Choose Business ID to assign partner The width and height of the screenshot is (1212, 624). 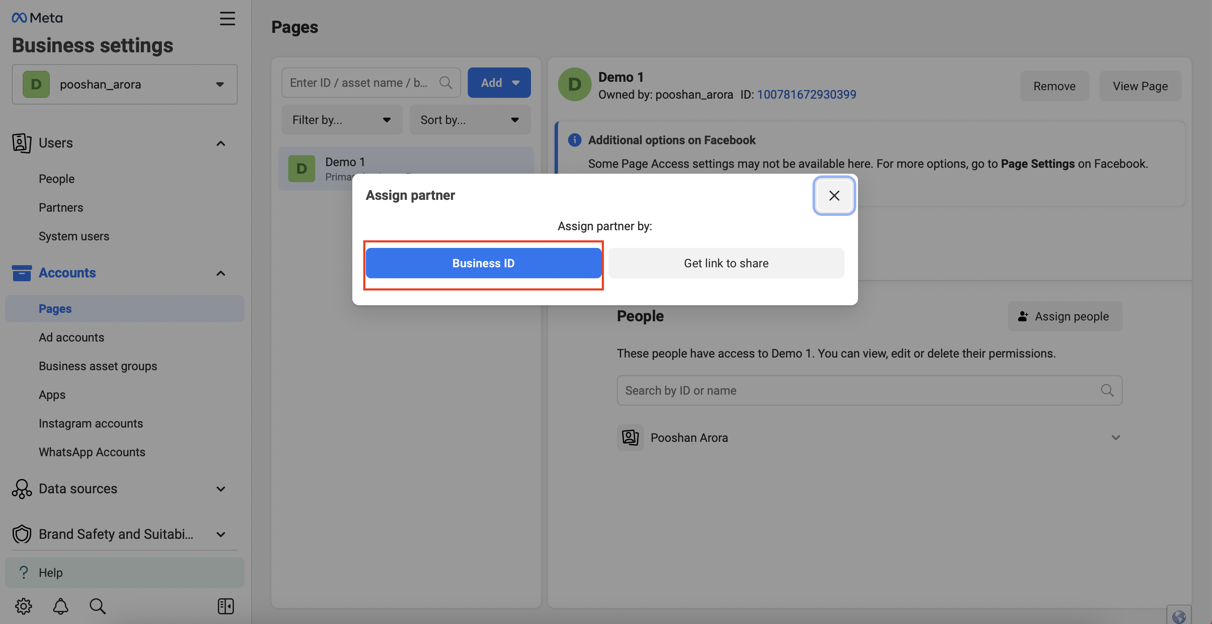pyautogui.click(x=483, y=263)
